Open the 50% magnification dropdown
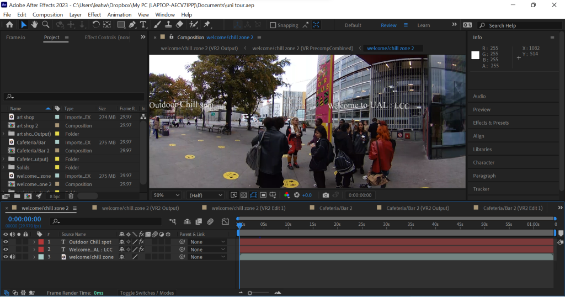 (166, 195)
